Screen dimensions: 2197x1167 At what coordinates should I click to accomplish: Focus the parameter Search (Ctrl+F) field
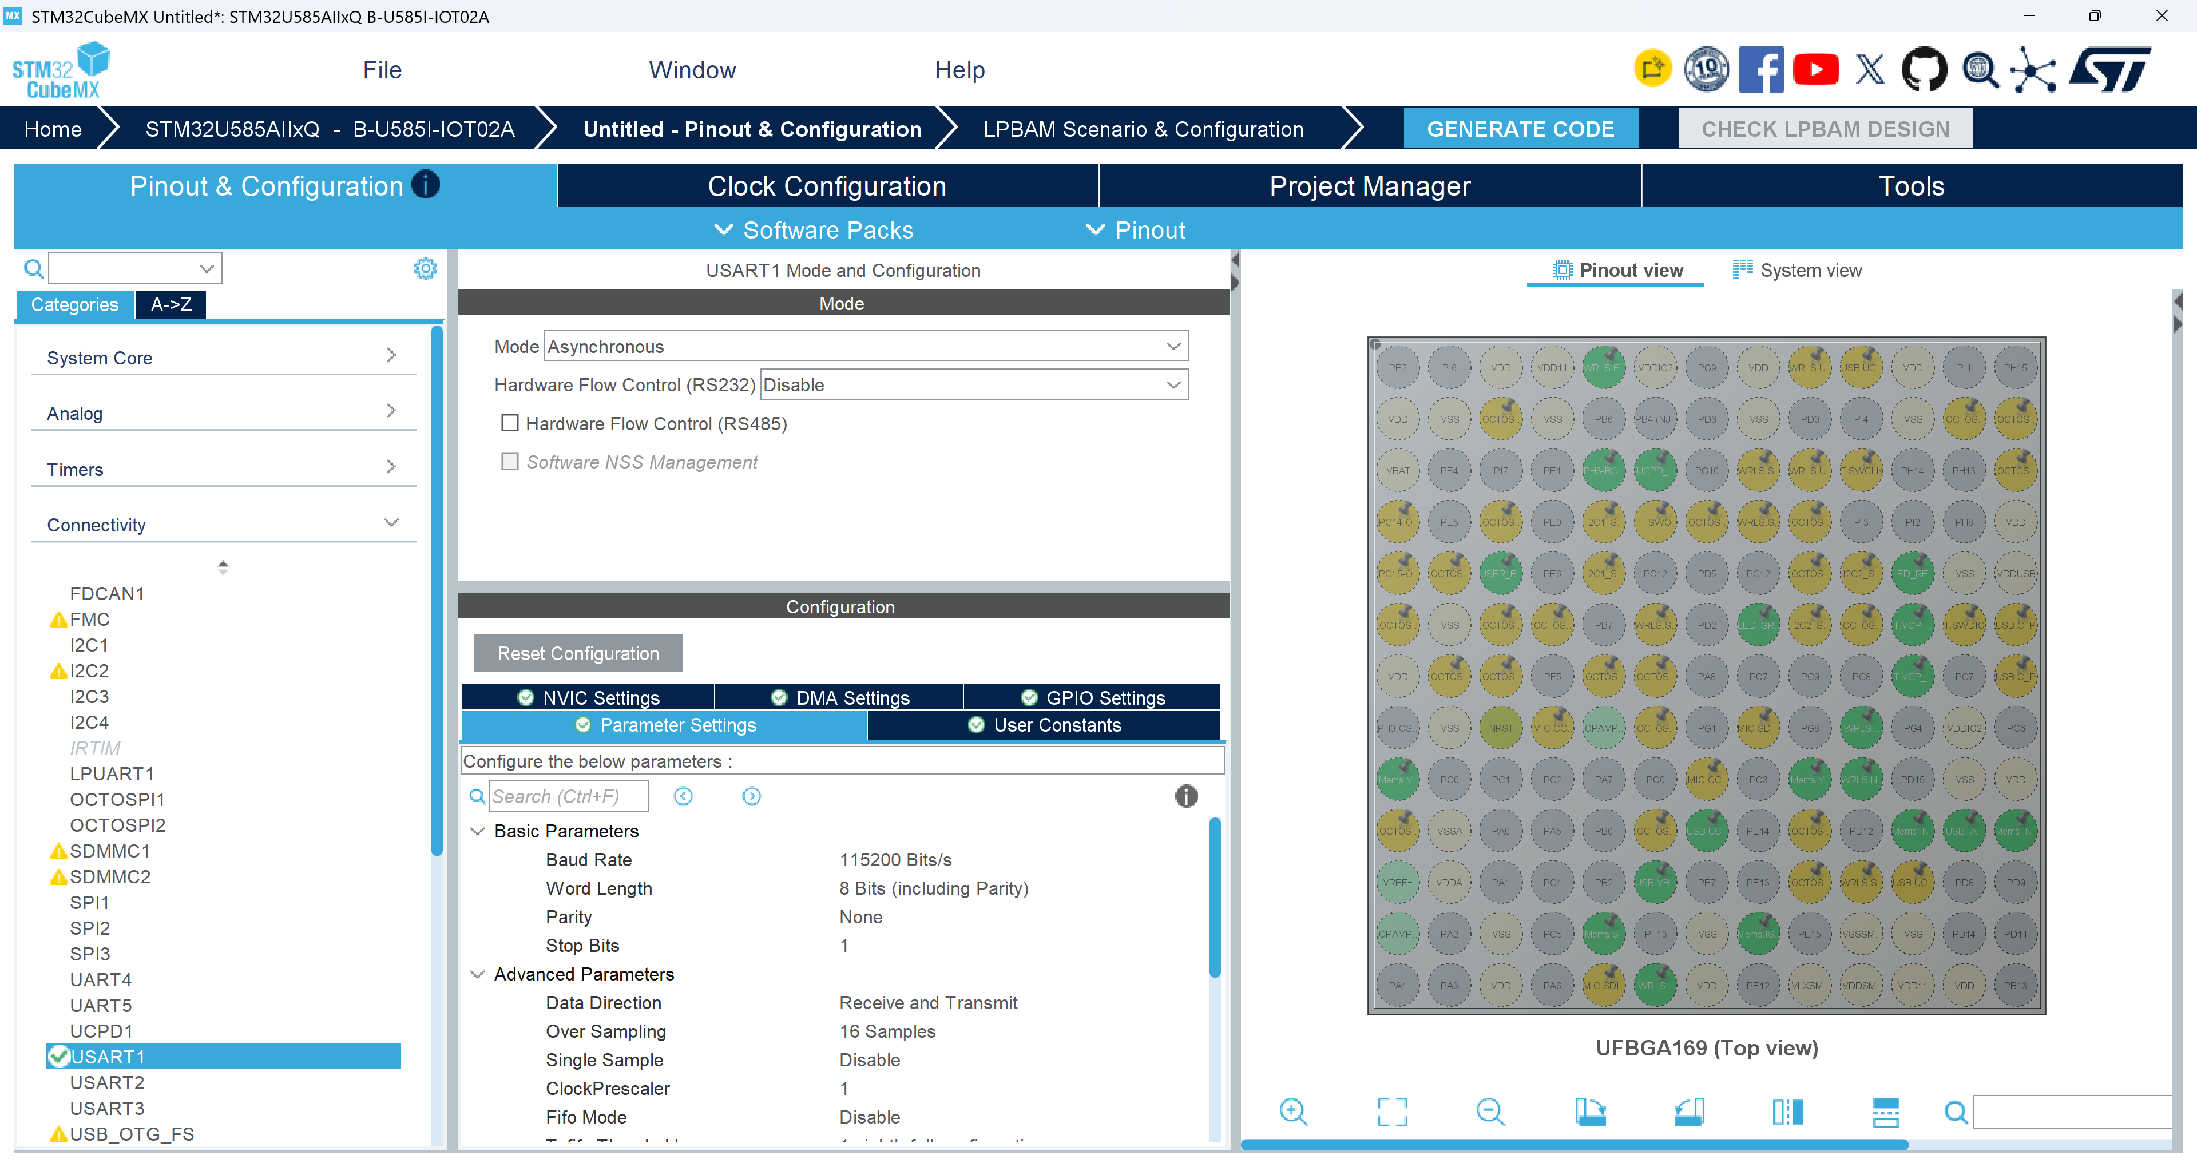pos(568,796)
